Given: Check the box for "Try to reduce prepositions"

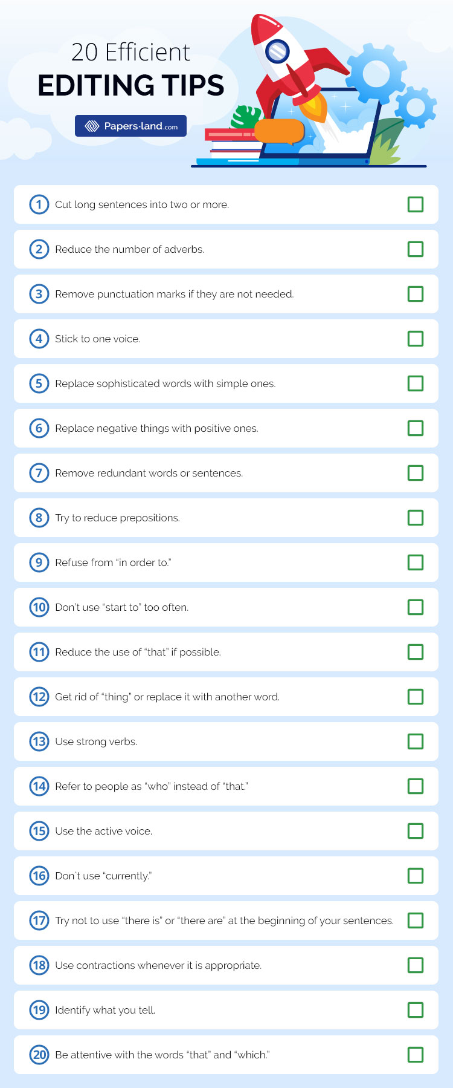Looking at the screenshot, I should click(416, 518).
